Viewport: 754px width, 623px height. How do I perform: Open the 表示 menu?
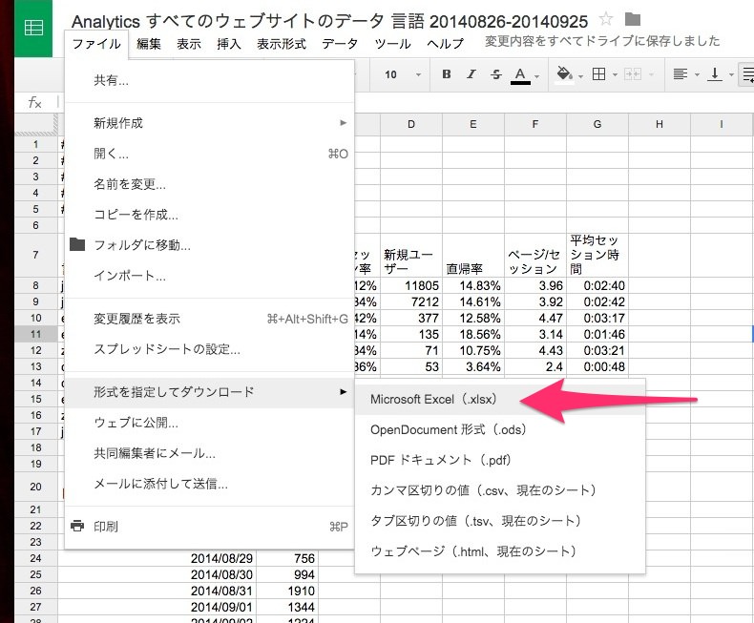(189, 44)
